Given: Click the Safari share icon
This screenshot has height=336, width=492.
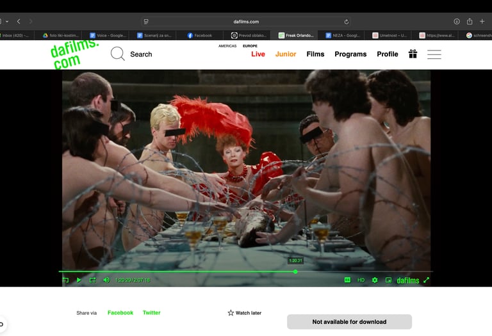Looking at the screenshot, I should point(470,21).
